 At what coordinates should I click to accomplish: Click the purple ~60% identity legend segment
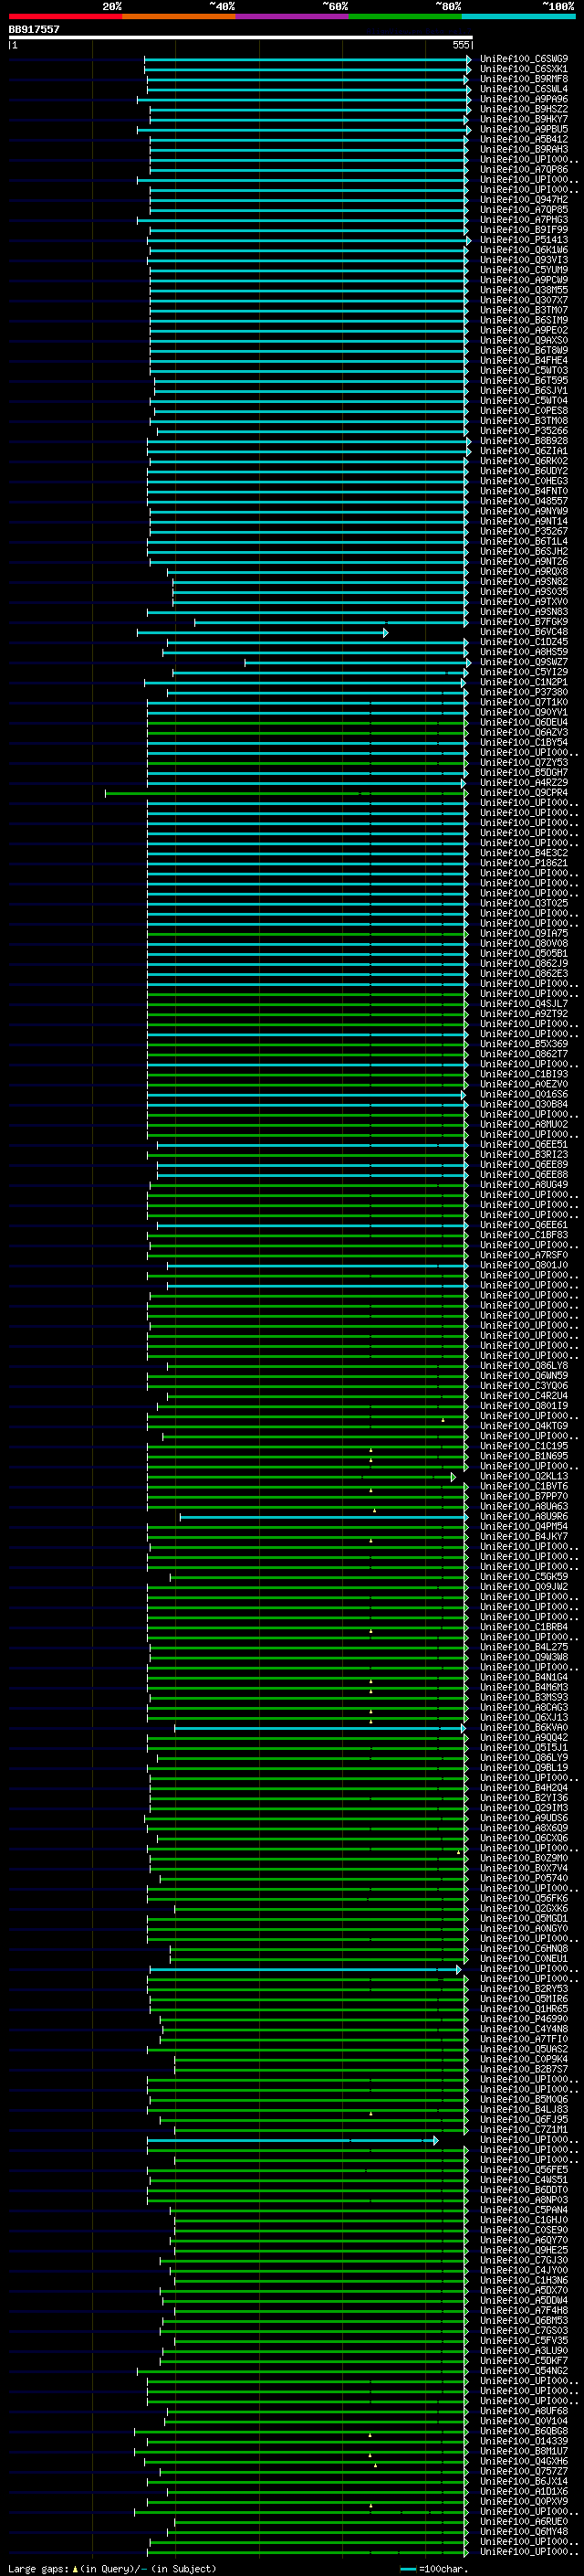293,16
